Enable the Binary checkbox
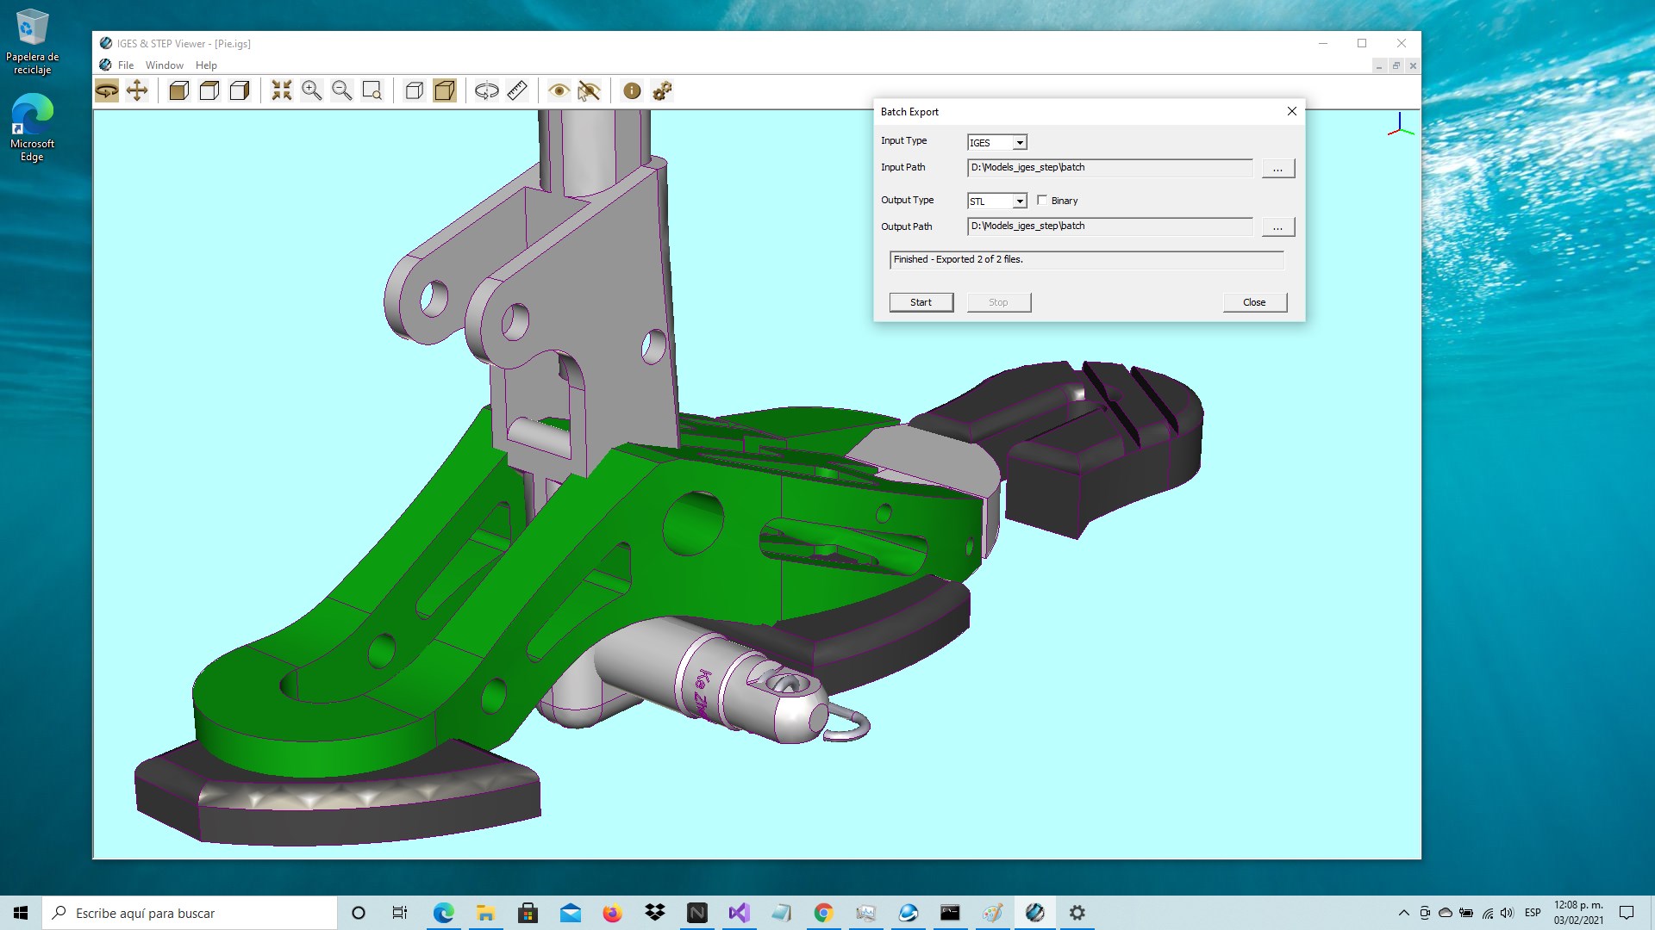This screenshot has width=1655, height=930. click(1042, 201)
